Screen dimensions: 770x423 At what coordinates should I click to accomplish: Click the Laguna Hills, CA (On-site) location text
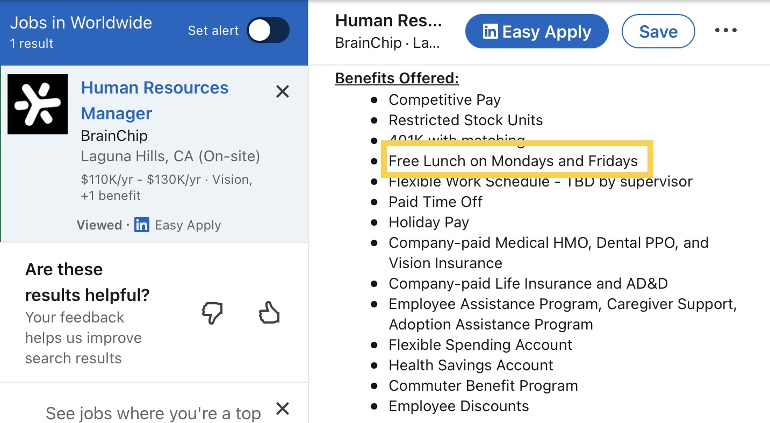pyautogui.click(x=170, y=156)
